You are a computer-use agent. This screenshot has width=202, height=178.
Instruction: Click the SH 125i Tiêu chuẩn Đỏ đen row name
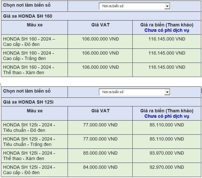coord(29,127)
